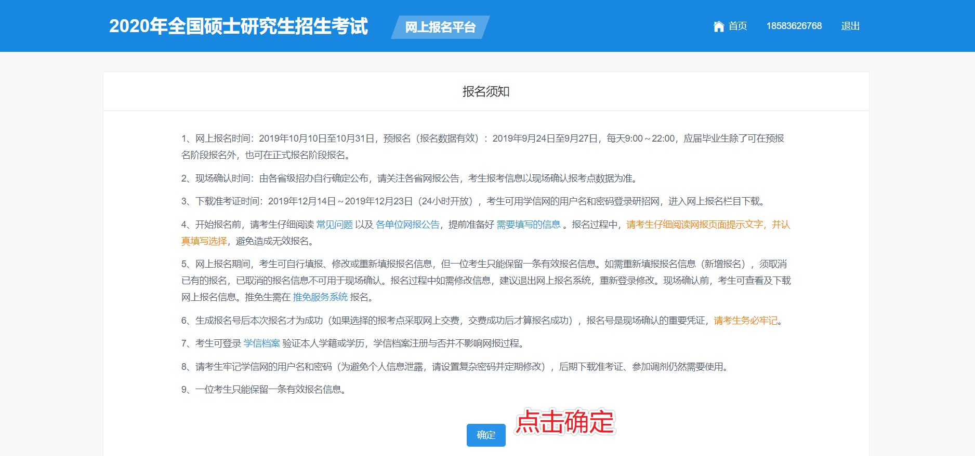The image size is (975, 456).
Task: Open the 首页 link in the header
Action: click(x=737, y=26)
